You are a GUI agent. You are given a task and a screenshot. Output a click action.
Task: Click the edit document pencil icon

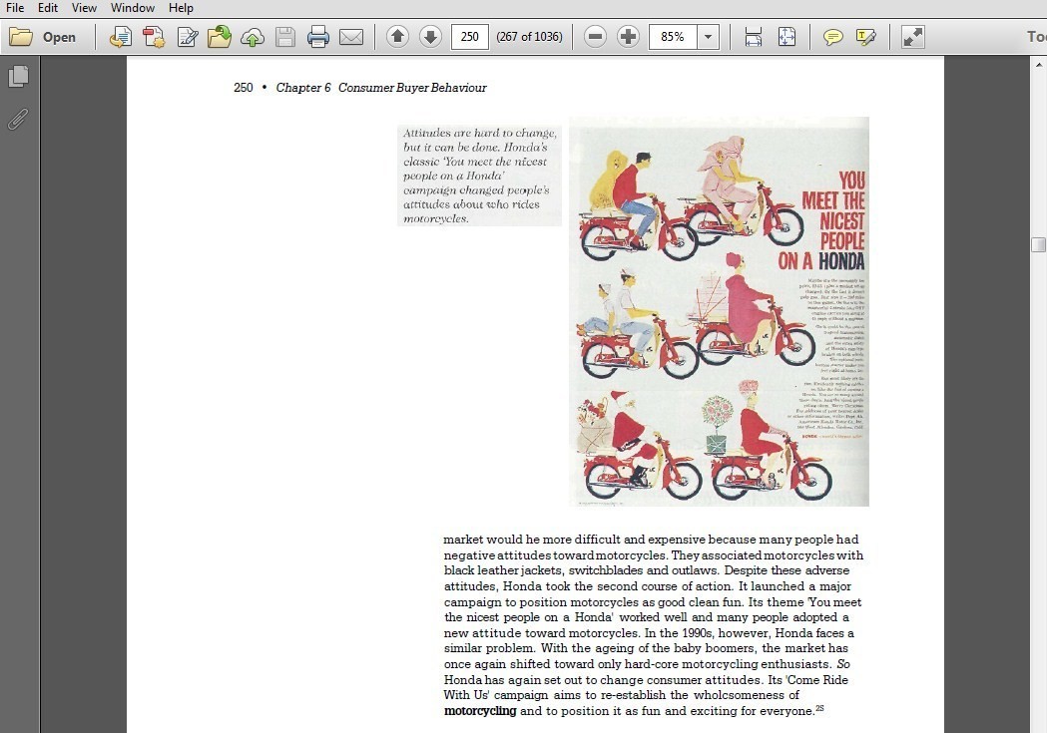pos(187,37)
